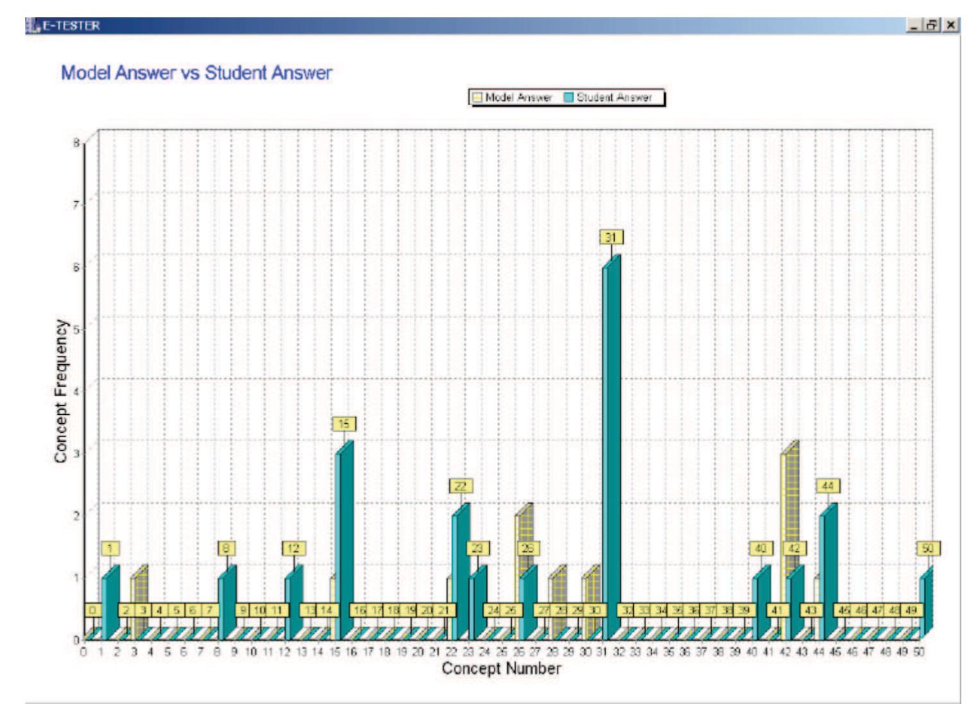Viewport: 966px width, 707px height.
Task: Select the teal Student bar for concept 1
Action: pyautogui.click(x=110, y=602)
